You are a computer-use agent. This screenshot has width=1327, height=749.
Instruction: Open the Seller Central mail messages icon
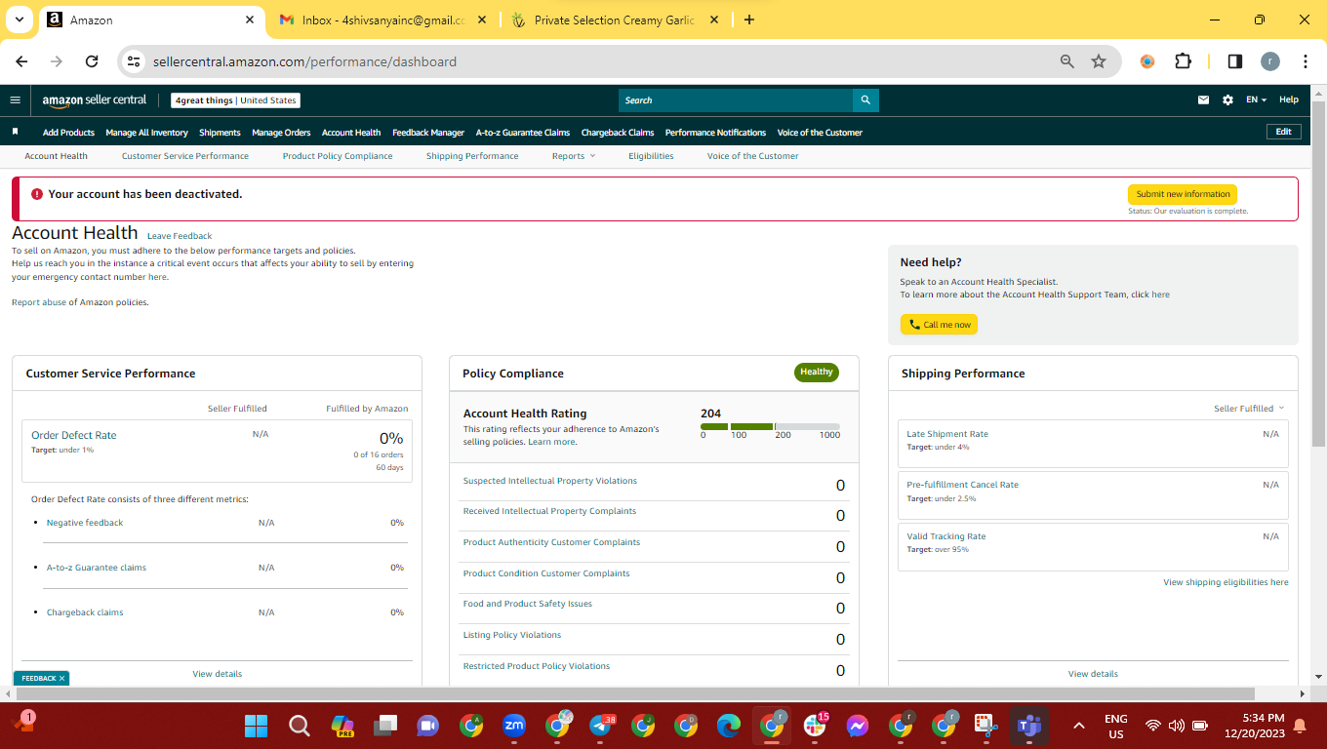(x=1204, y=99)
